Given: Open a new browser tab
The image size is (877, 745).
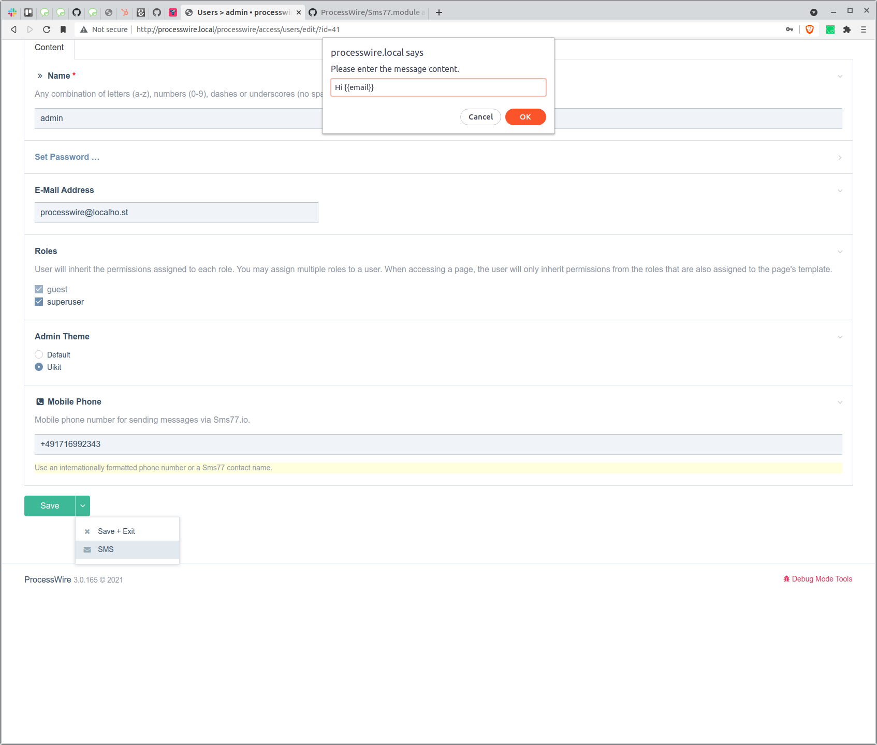Looking at the screenshot, I should [439, 12].
